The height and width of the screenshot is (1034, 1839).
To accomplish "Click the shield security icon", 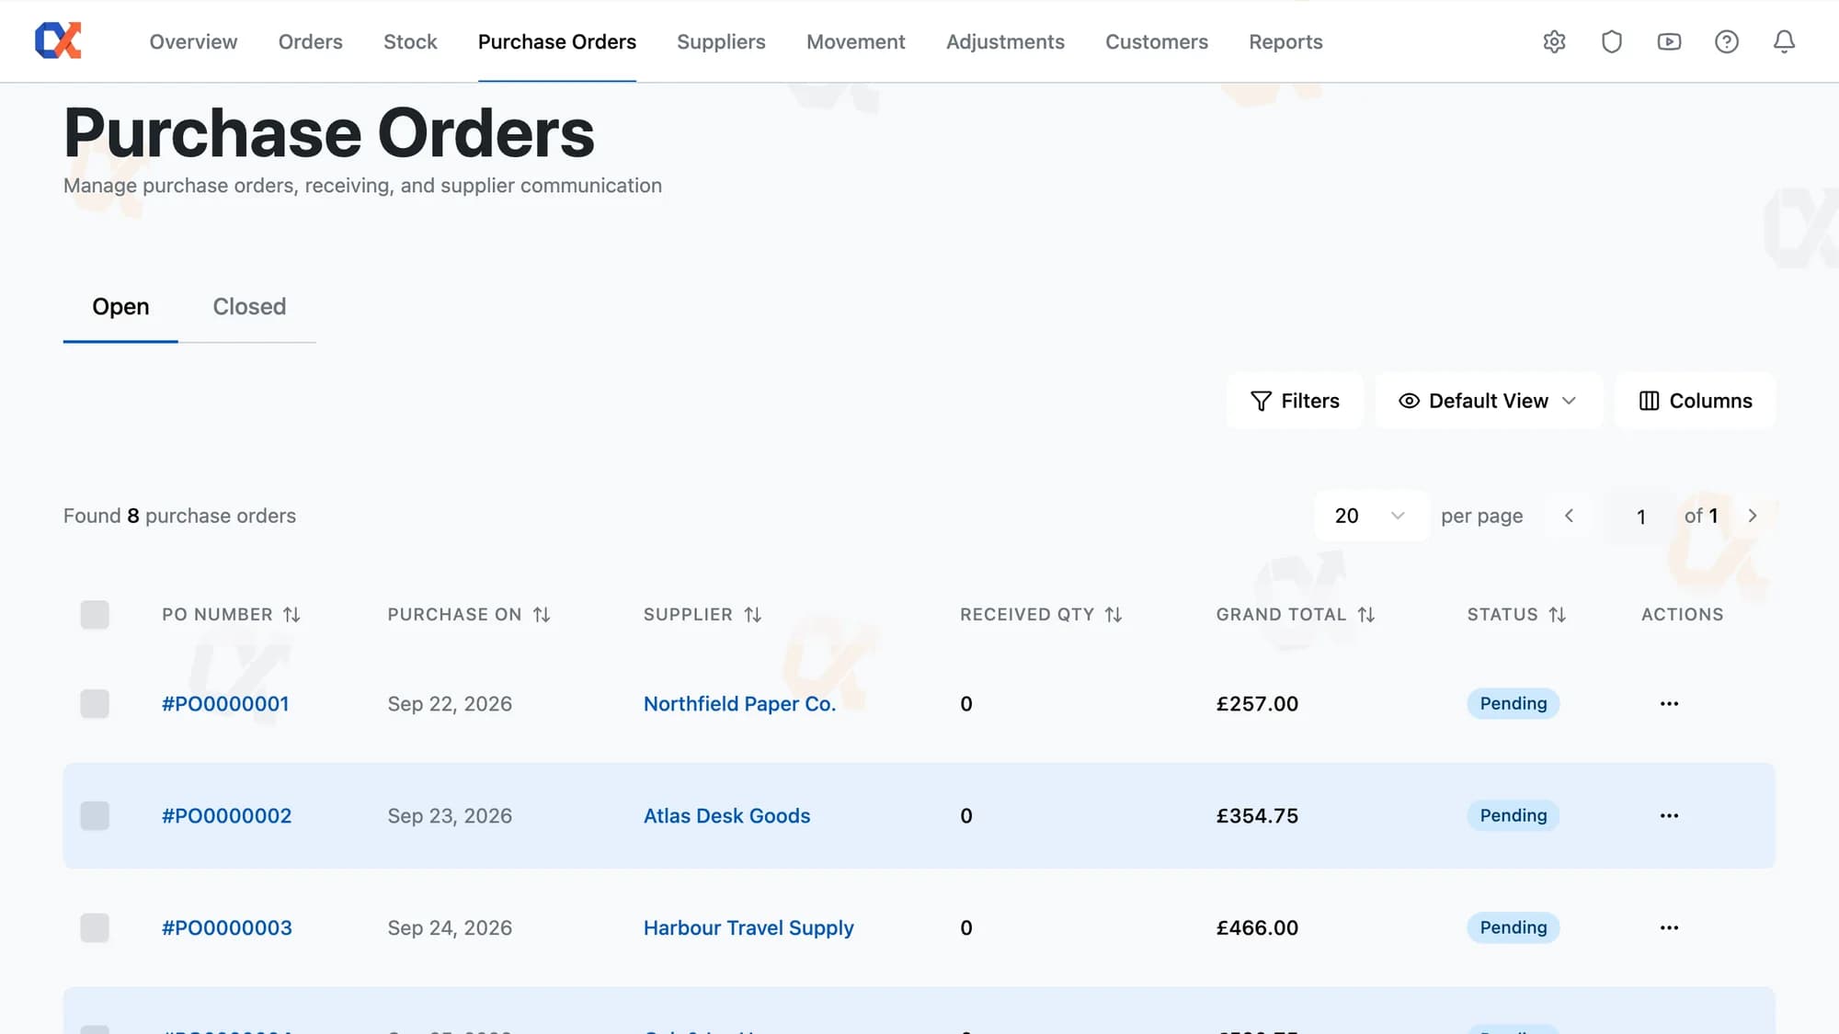I will click(1612, 41).
